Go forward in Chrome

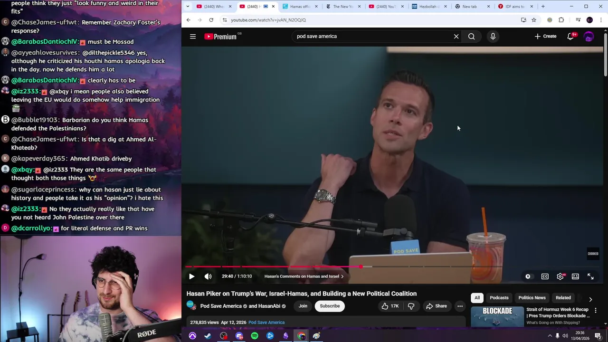(200, 20)
